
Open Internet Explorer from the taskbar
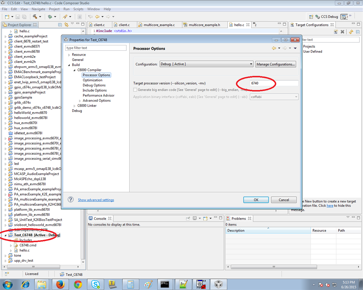pos(26,284)
